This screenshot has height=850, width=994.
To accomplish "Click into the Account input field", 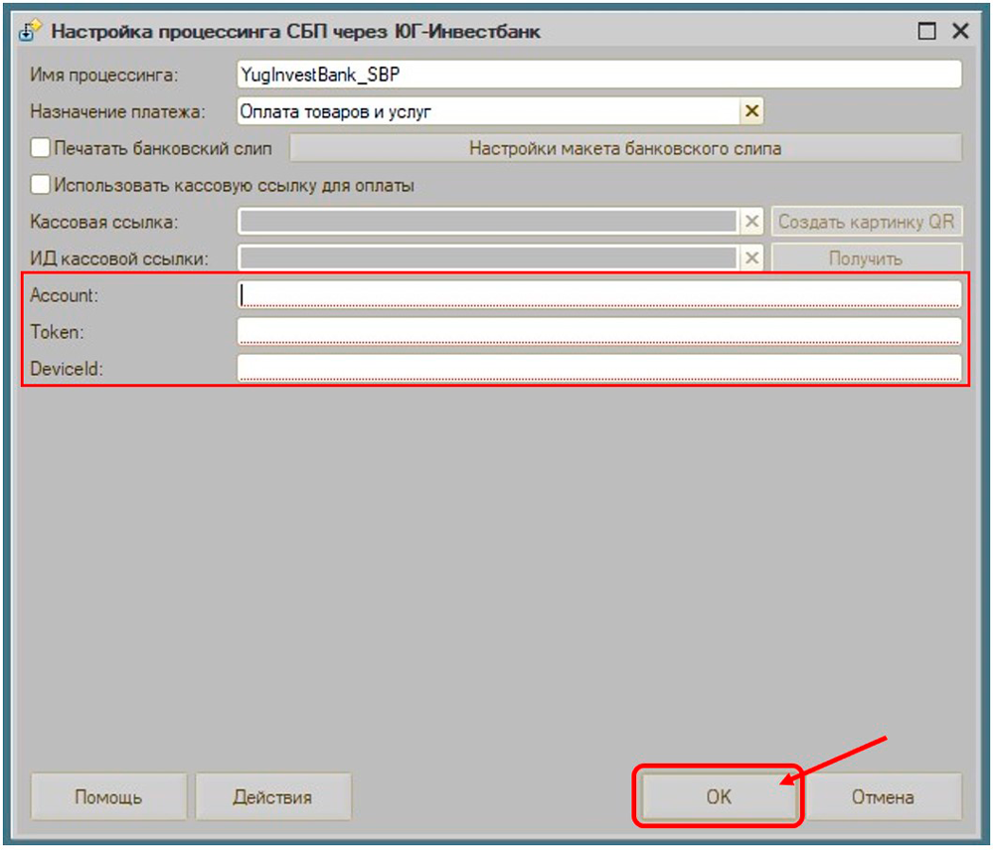I will tap(599, 294).
